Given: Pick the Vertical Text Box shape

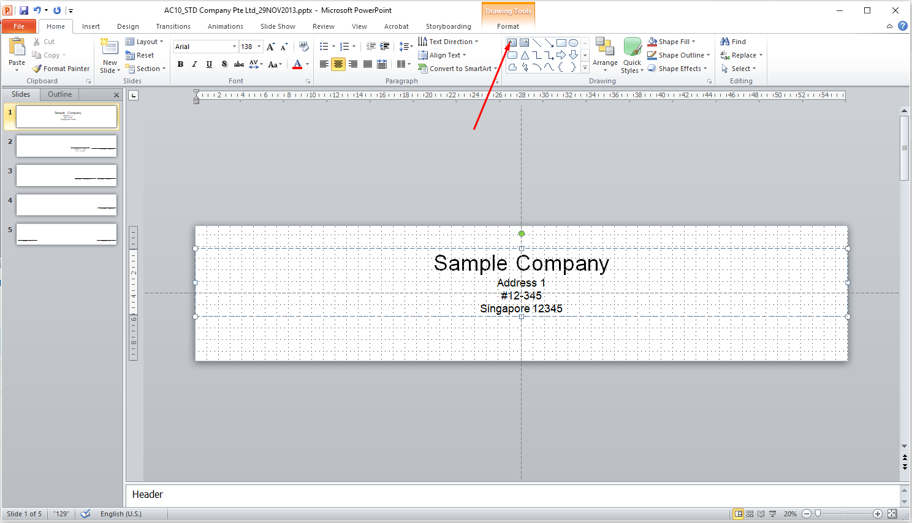Looking at the screenshot, I should [x=525, y=43].
